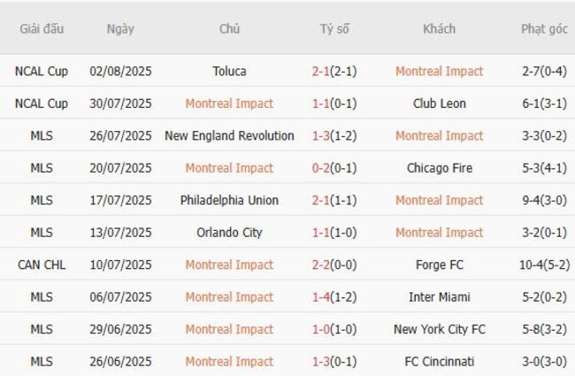Click the Toluca home team name
575x376 pixels.
229,71
